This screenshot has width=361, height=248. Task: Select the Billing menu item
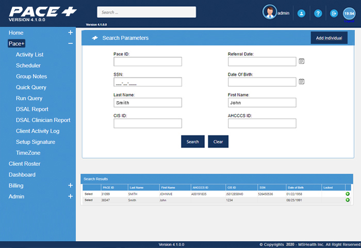click(x=16, y=185)
